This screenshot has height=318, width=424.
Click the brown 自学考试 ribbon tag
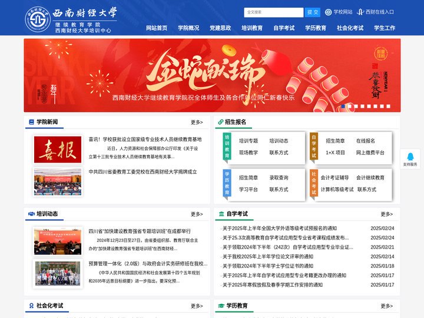coord(314,146)
